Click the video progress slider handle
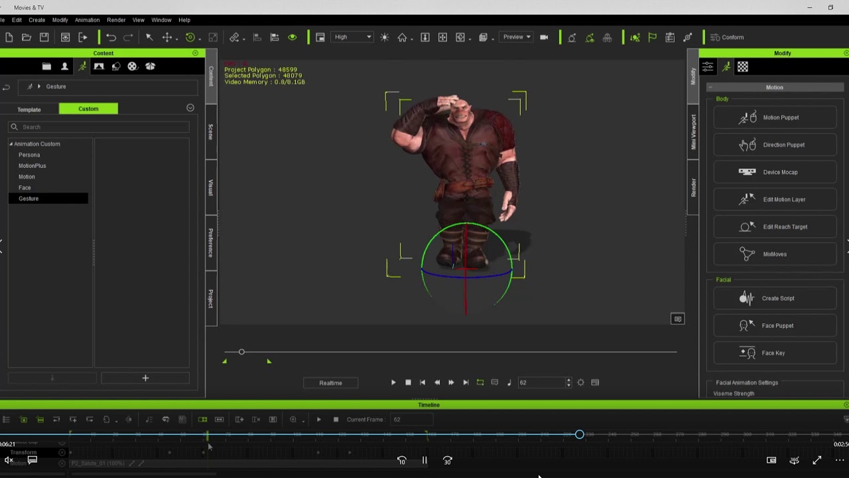This screenshot has height=478, width=849. click(580, 434)
